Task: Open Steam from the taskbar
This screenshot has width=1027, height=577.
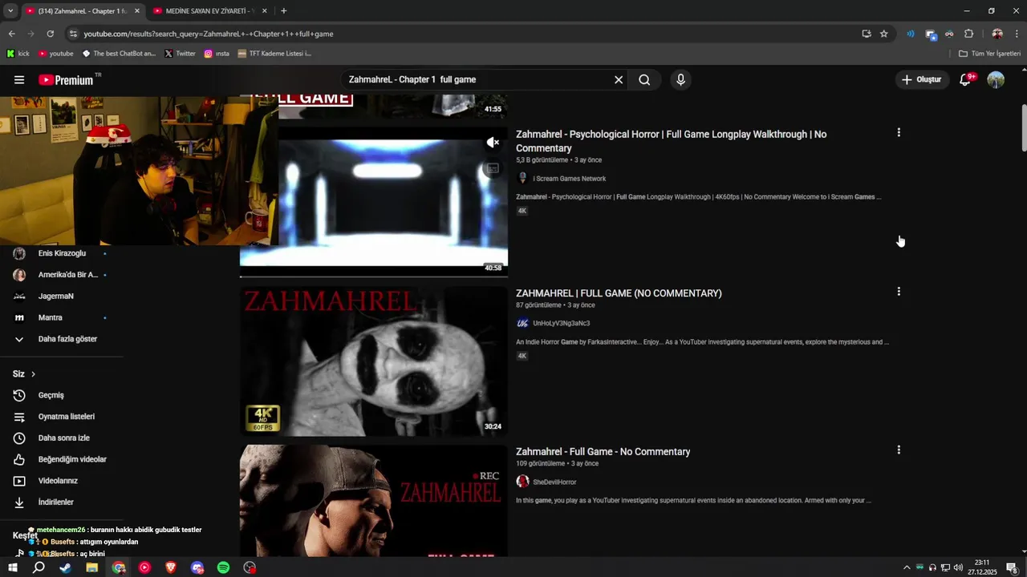Action: pyautogui.click(x=65, y=567)
